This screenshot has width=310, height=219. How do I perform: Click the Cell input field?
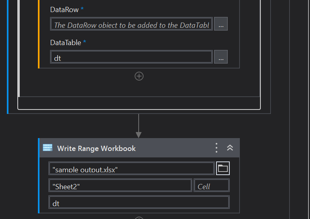tap(212, 186)
